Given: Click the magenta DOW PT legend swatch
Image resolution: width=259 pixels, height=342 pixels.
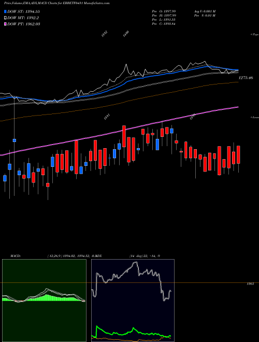Looking at the screenshot, I should (5, 24).
